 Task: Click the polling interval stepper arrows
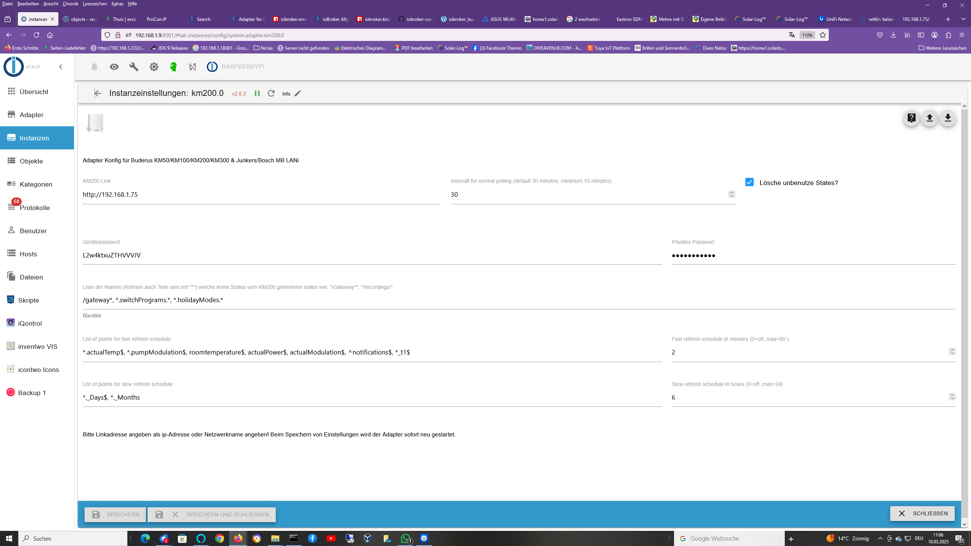click(732, 194)
